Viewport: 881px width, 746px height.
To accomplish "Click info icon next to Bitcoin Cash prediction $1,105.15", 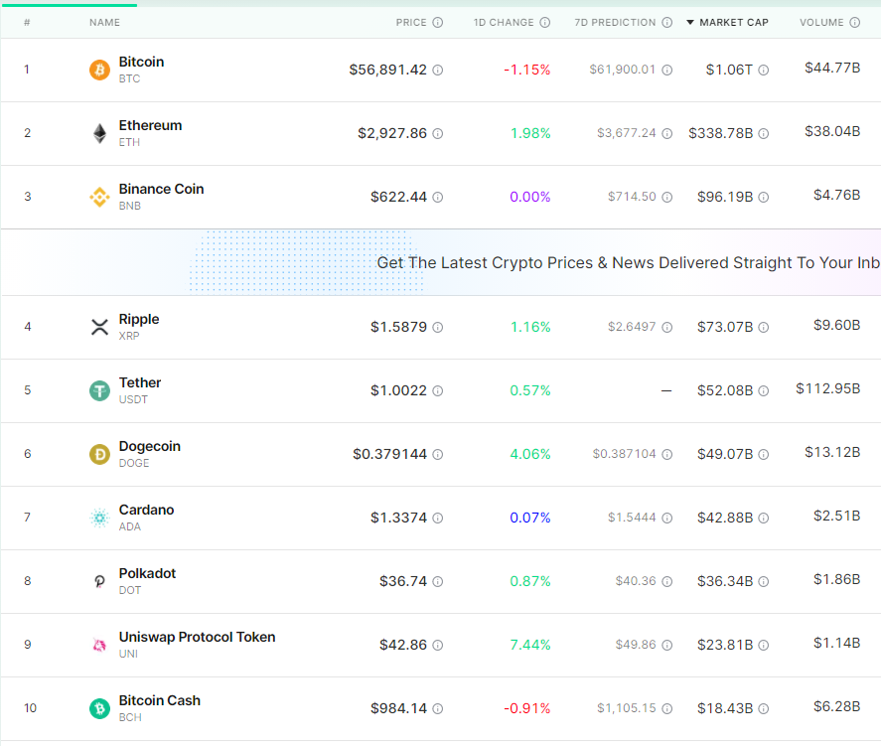I will click(x=666, y=708).
